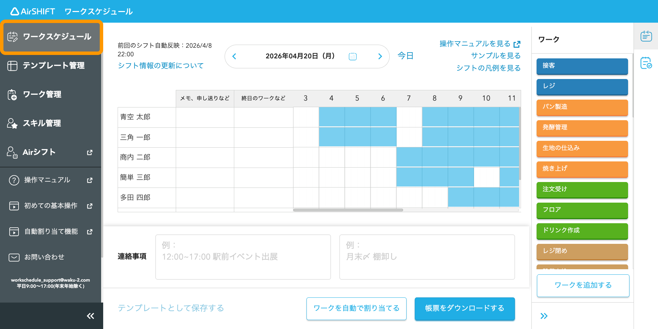Click external icon next to 操作マニュアルを見る
The image size is (658, 329).
pyautogui.click(x=517, y=44)
